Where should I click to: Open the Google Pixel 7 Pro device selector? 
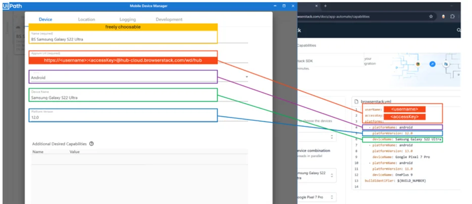[x=316, y=197]
